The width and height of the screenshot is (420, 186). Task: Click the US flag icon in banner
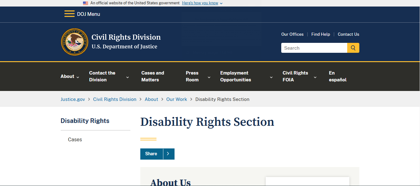[x=86, y=3]
